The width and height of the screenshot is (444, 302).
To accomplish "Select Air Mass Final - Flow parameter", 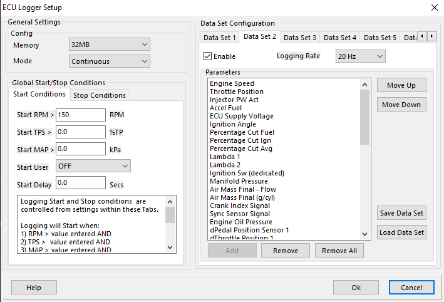I will point(243,189).
